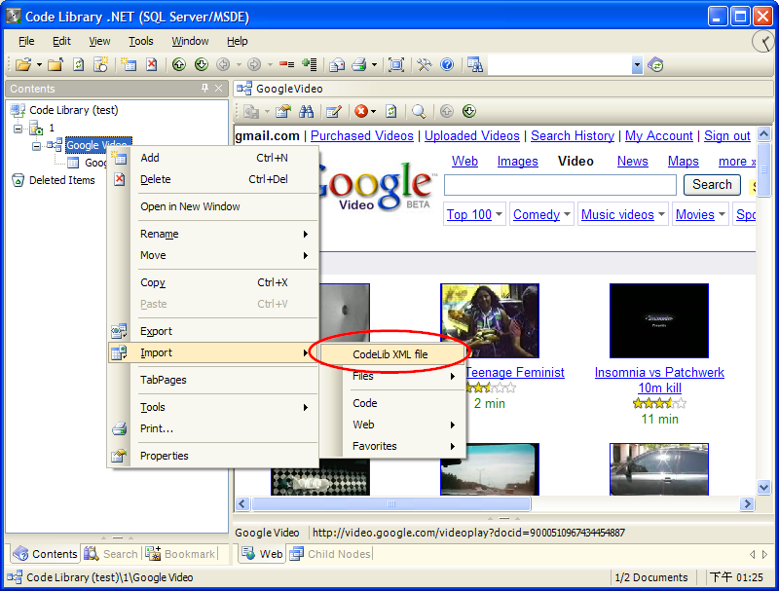
Task: Click the new table node icon in main toolbar
Action: click(129, 64)
